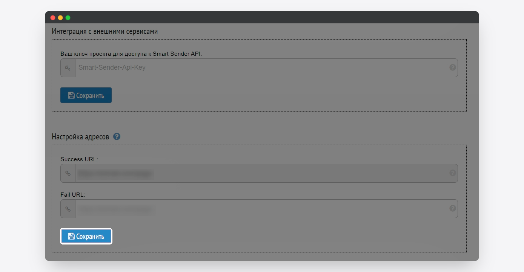This screenshot has height=272, width=524.
Task: Focus the Success URL input field
Action: pyautogui.click(x=266, y=173)
